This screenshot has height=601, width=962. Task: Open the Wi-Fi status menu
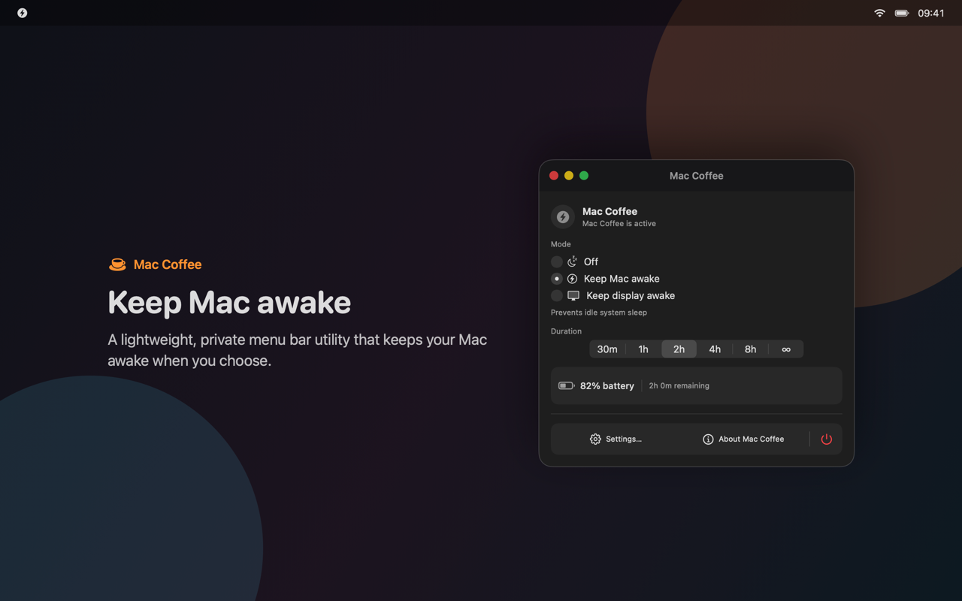coord(879,13)
